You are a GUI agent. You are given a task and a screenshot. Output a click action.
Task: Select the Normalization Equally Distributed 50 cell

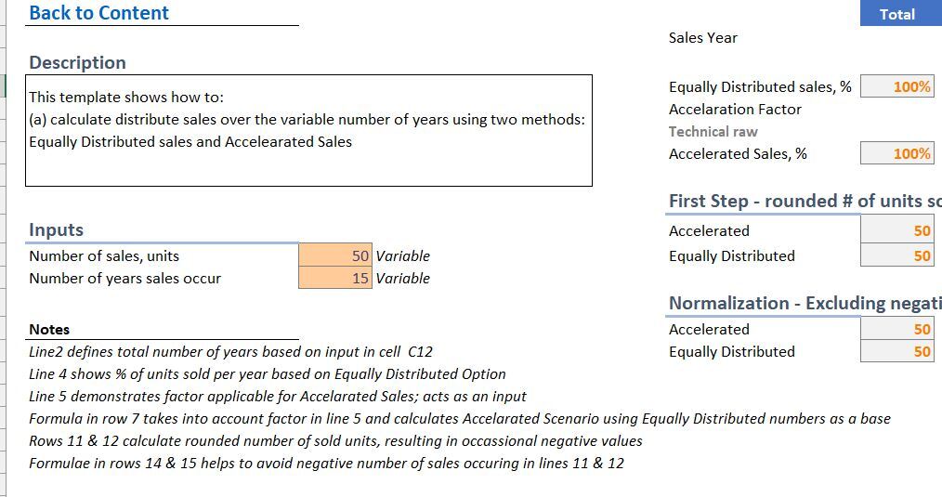(896, 351)
